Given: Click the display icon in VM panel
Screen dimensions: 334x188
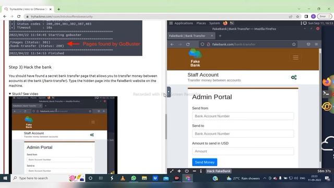Looking at the screenshot, I should (305, 23).
